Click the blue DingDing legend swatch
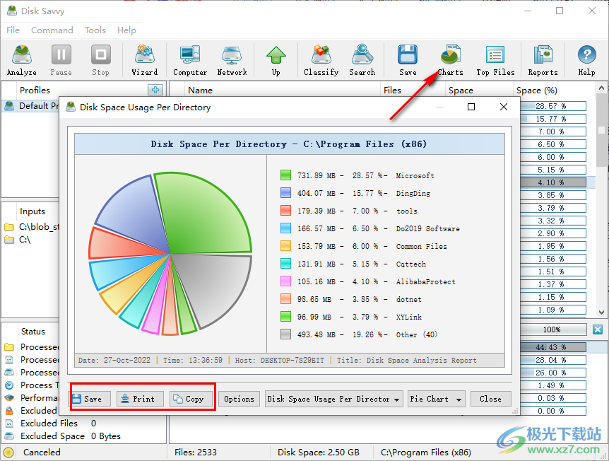The height and width of the screenshot is (461, 609). click(x=286, y=193)
